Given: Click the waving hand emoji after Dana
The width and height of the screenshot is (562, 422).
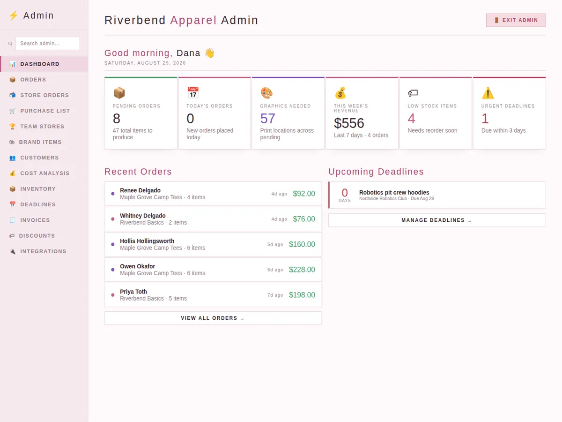Looking at the screenshot, I should click(209, 53).
